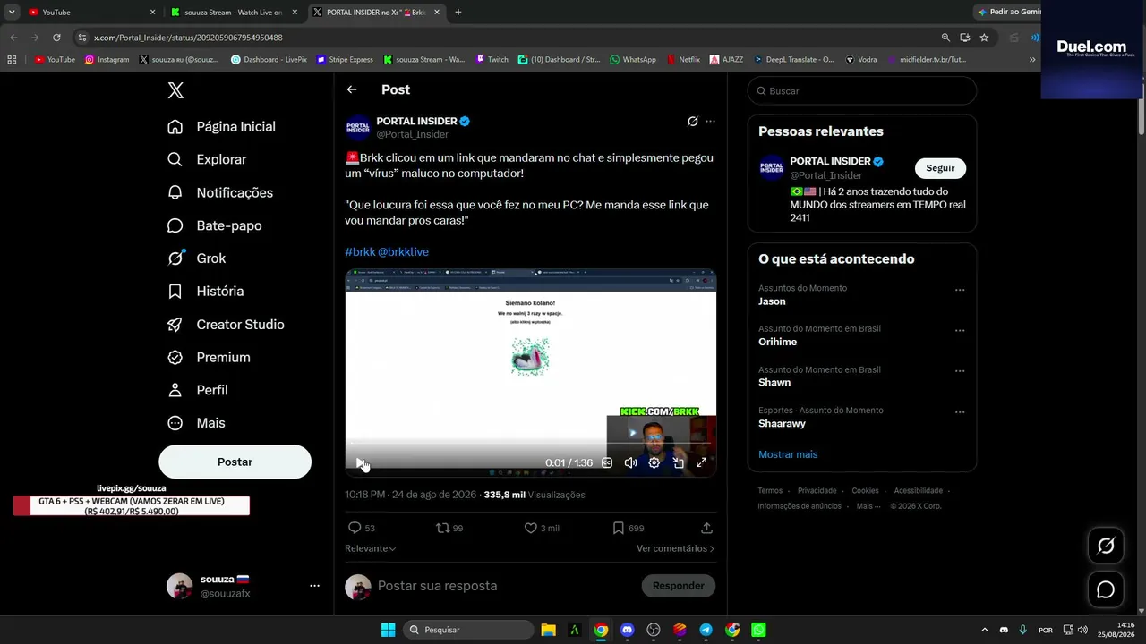
Task: Like the post showing 3 mil
Action: click(x=531, y=528)
